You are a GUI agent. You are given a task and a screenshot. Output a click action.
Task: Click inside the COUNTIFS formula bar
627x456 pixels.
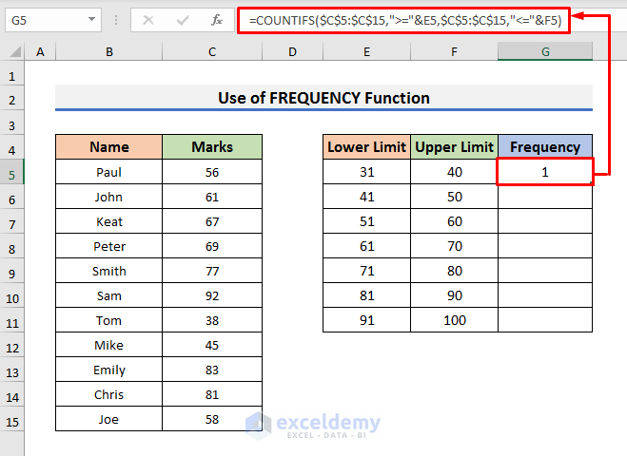(404, 20)
